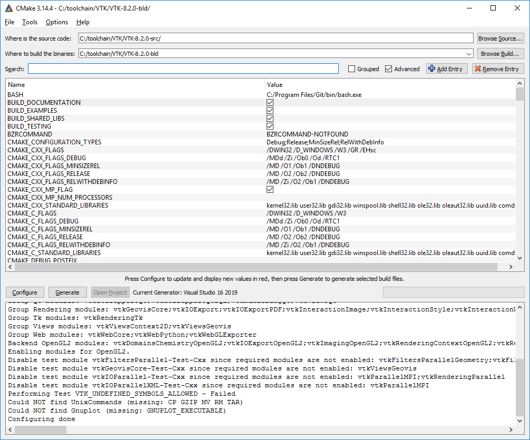Click the output log right scroll arrow

[511, 429]
